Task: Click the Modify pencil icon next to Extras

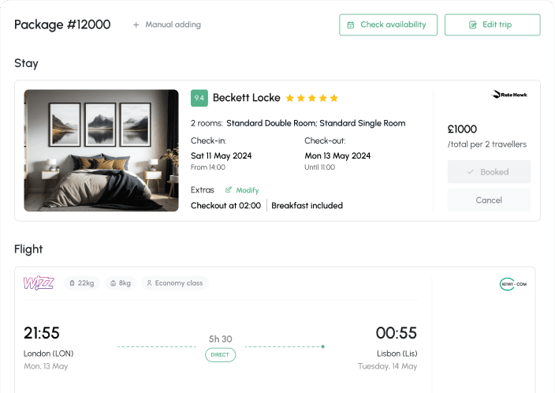Action: point(229,190)
